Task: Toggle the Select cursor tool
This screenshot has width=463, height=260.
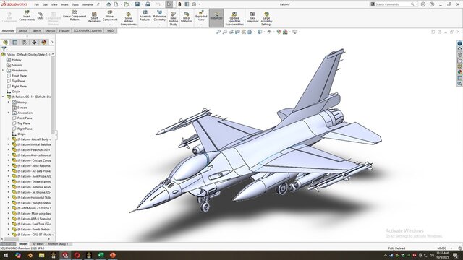Action: click(x=169, y=4)
